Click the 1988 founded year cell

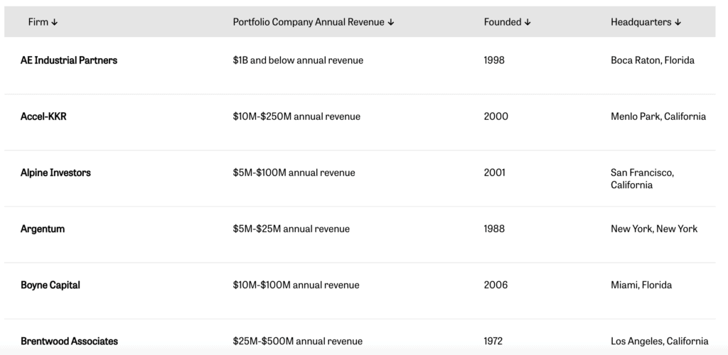(493, 229)
